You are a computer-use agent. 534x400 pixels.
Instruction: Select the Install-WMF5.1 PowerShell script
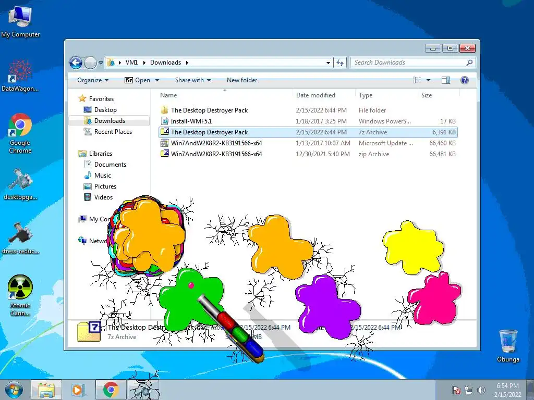[308, 121]
